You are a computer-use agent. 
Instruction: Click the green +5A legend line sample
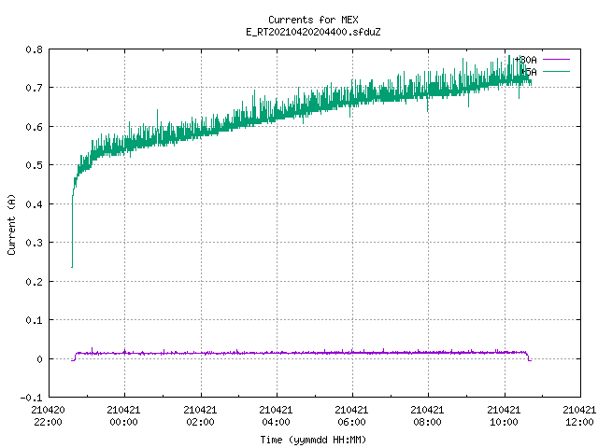556,71
